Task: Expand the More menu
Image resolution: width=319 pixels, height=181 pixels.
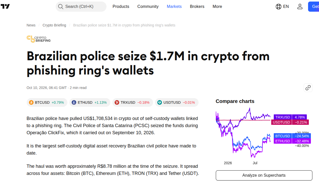Action: tap(217, 7)
